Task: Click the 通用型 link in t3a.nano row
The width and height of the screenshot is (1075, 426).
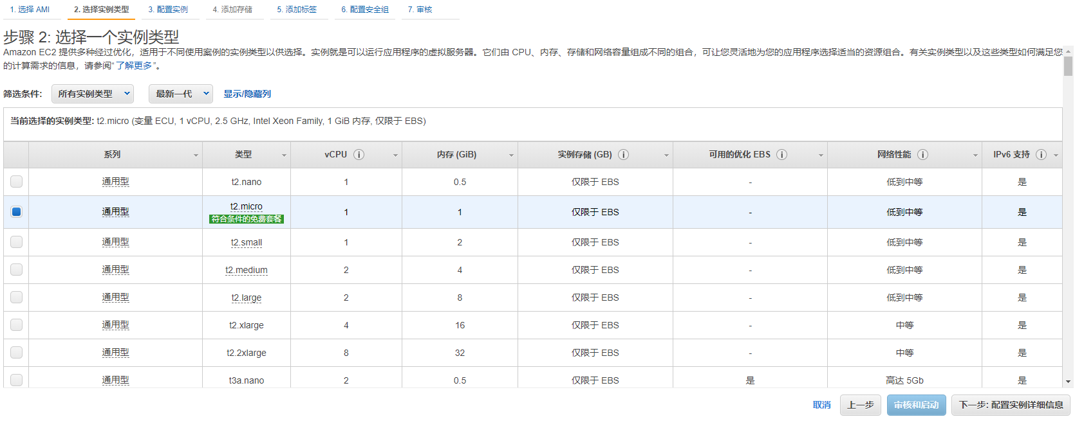Action: pyautogui.click(x=116, y=380)
